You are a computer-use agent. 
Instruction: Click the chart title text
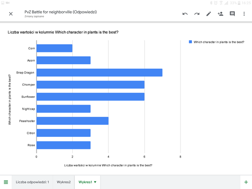point(63,32)
